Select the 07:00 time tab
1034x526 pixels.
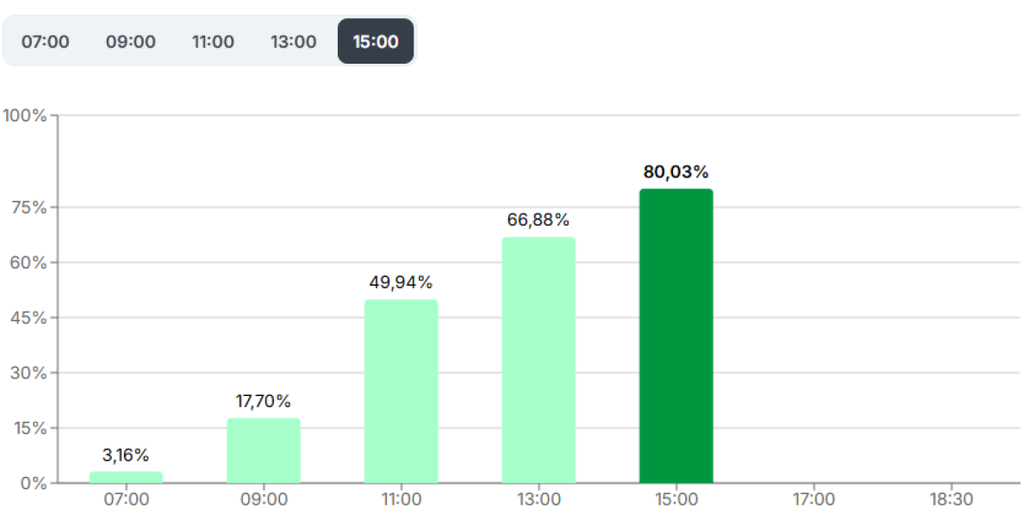tap(45, 41)
